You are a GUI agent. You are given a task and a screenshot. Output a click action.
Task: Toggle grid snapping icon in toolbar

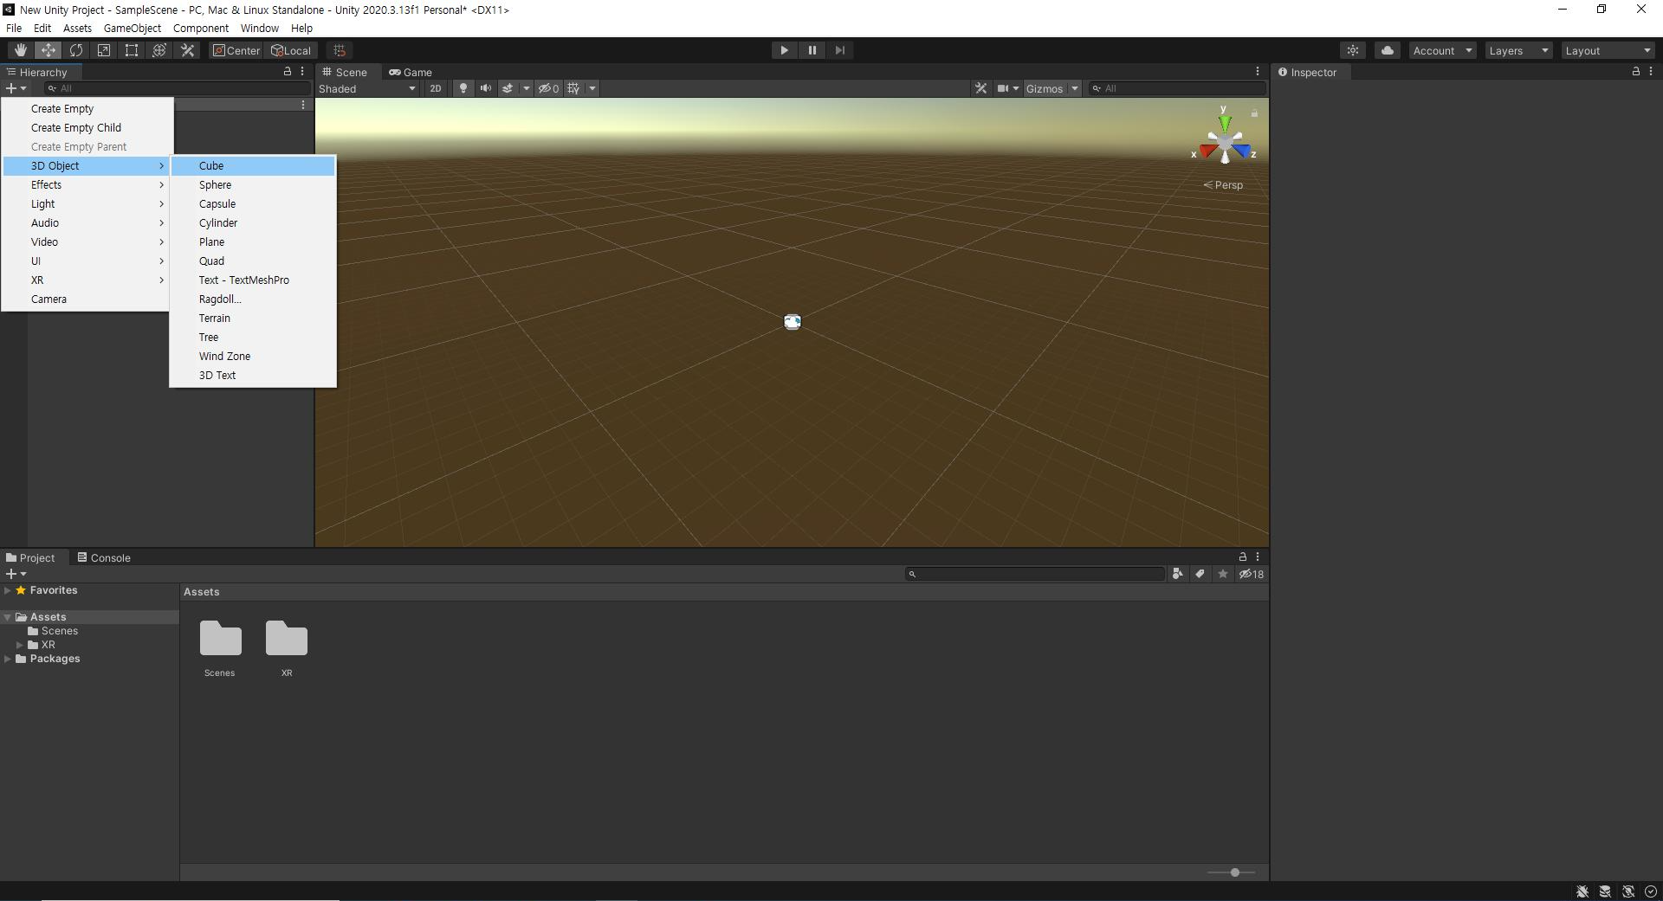[x=340, y=50]
